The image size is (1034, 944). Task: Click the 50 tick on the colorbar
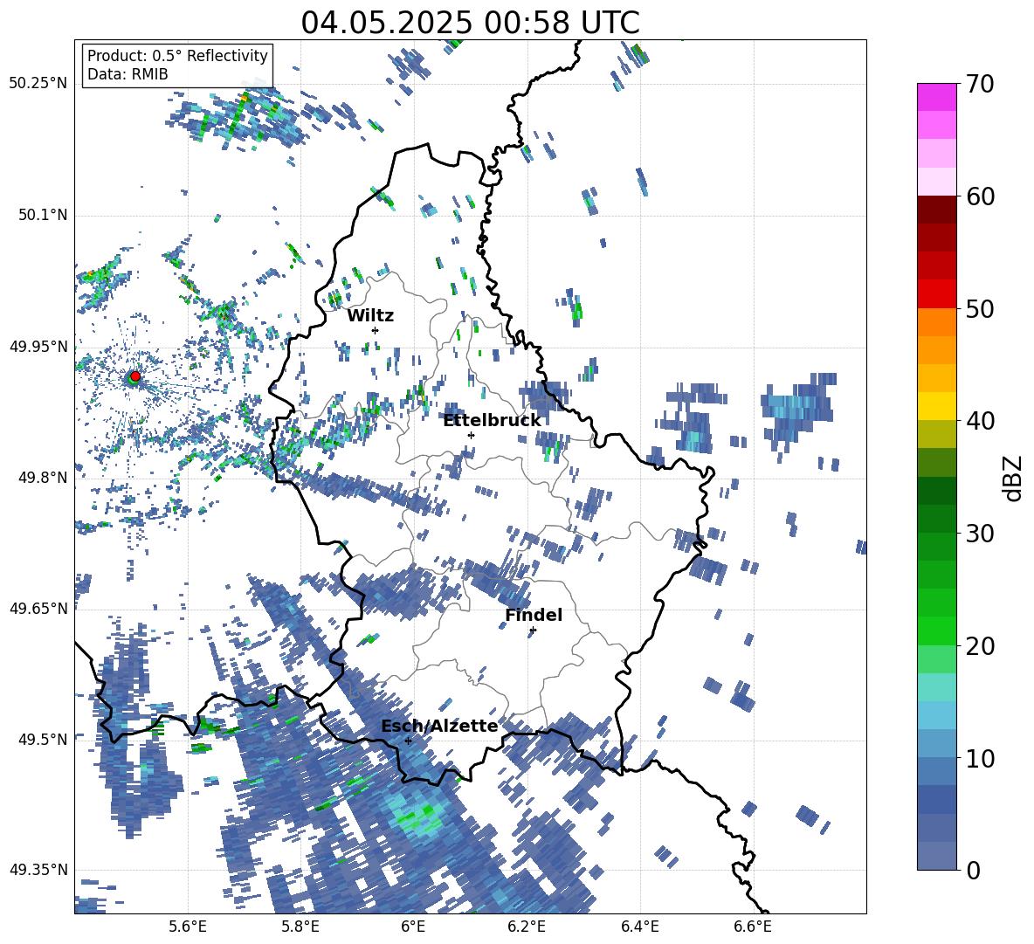coord(979,308)
